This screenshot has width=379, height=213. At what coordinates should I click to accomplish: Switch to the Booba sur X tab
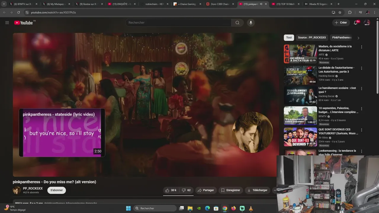click(88, 4)
